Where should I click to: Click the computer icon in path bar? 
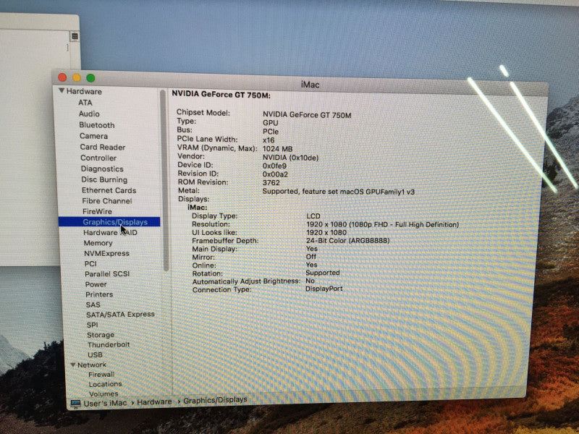(x=75, y=404)
